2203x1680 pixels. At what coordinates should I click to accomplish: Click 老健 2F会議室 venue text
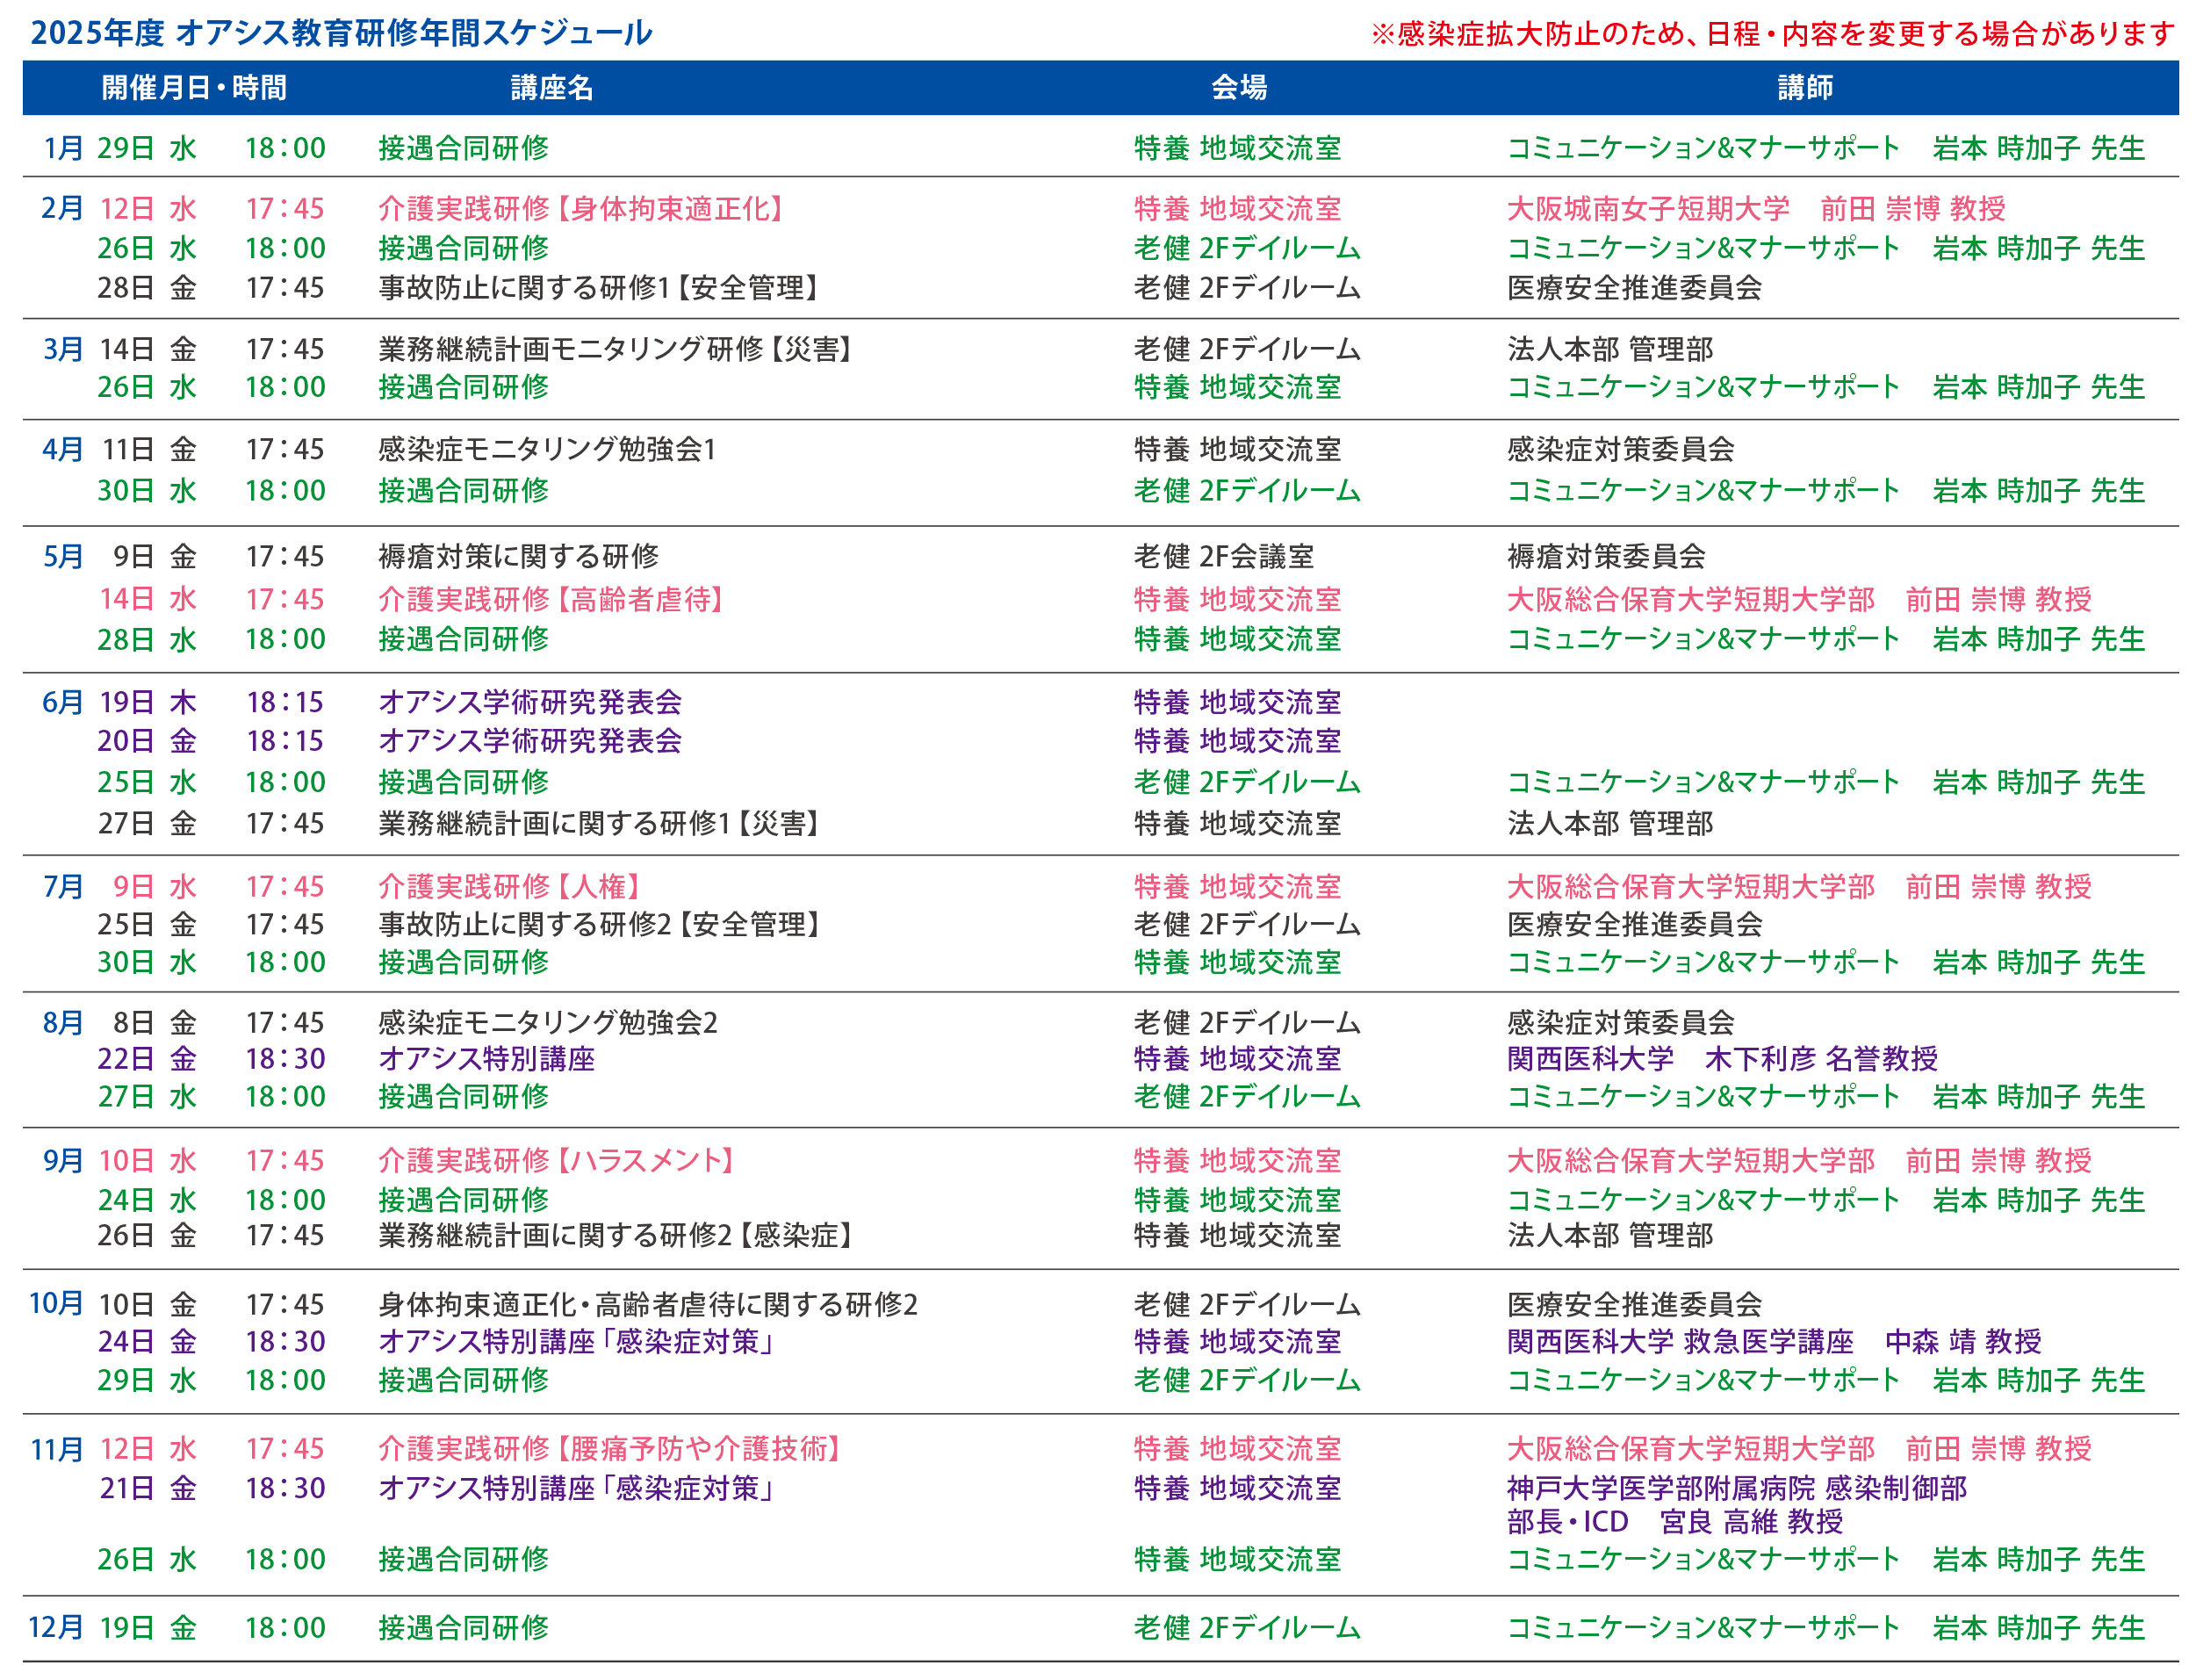1223,556
